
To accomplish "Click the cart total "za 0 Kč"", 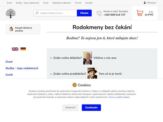I will pyautogui.click(x=149, y=15).
